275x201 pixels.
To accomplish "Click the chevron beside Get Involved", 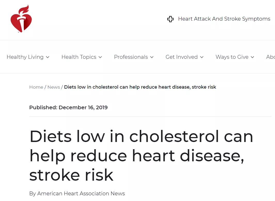I will [202, 57].
